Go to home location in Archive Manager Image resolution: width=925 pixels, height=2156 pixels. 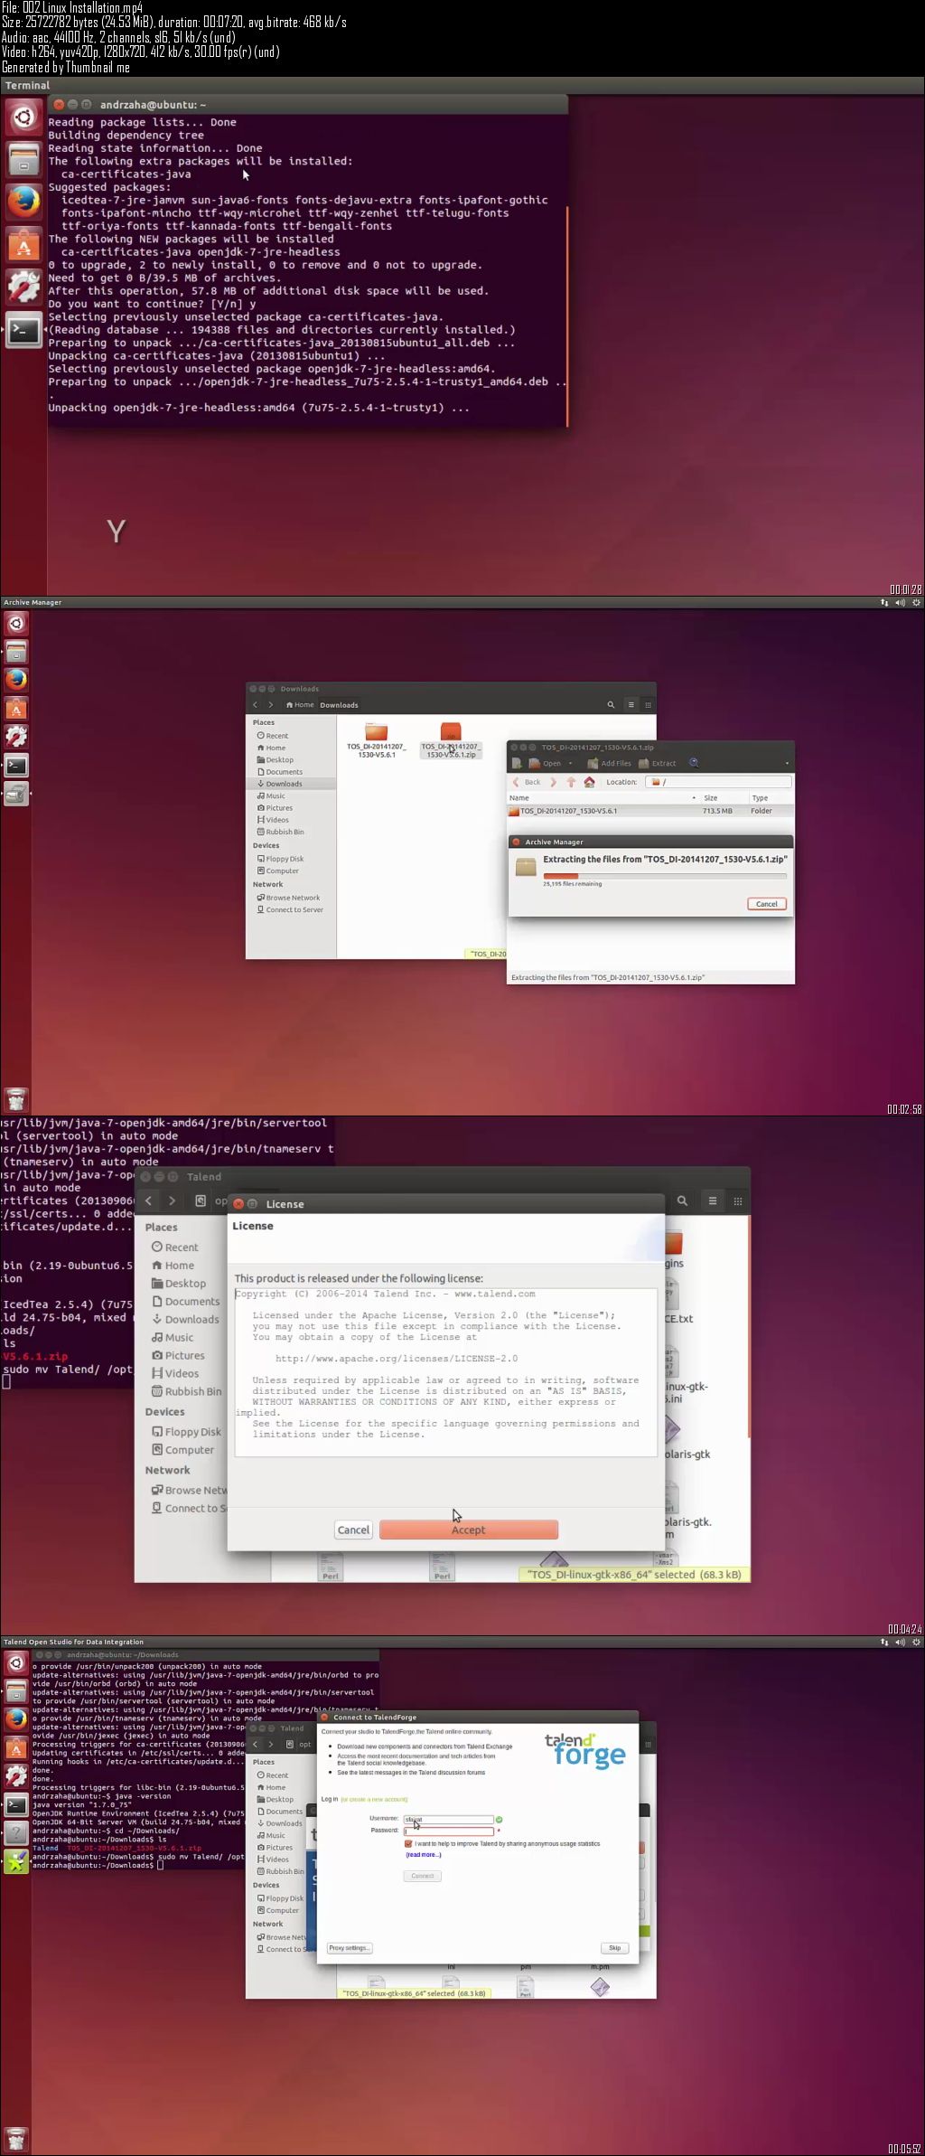coord(589,782)
